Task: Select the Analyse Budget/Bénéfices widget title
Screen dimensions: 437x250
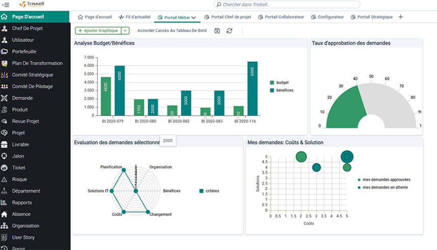Action: point(104,43)
